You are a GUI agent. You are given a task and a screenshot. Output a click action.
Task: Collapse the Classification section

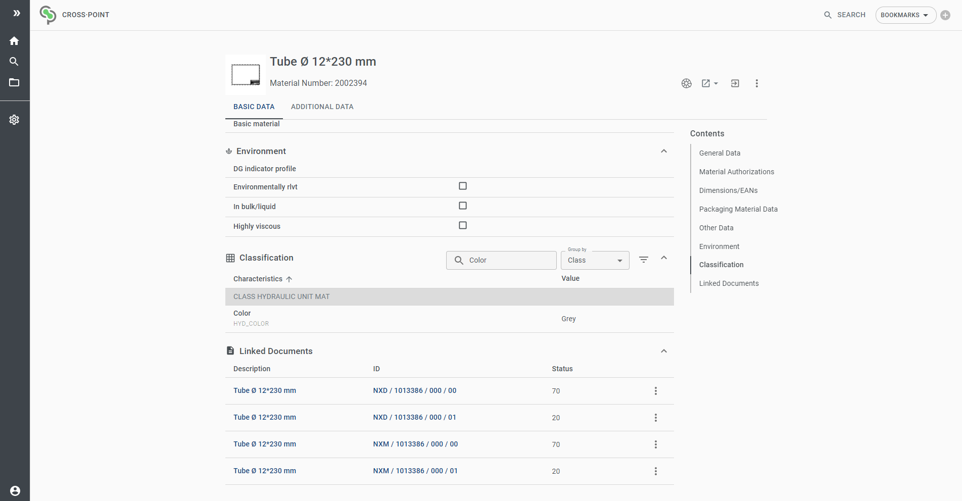pos(664,258)
